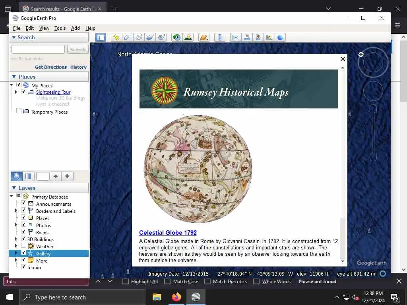
Task: Click the Windows taskbar search box
Action: point(83,297)
